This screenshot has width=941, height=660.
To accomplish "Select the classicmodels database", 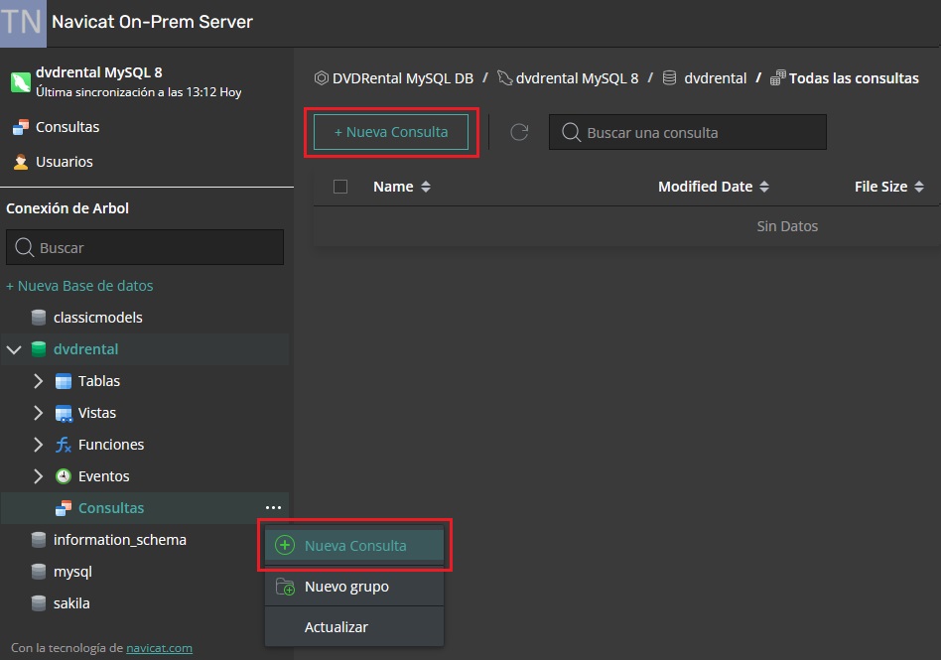I will [98, 318].
